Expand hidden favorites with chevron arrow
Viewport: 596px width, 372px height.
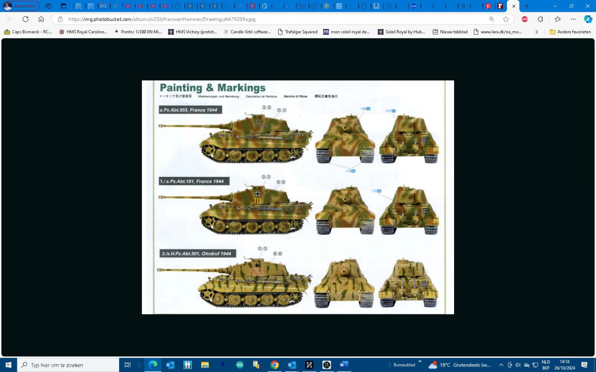(x=536, y=32)
